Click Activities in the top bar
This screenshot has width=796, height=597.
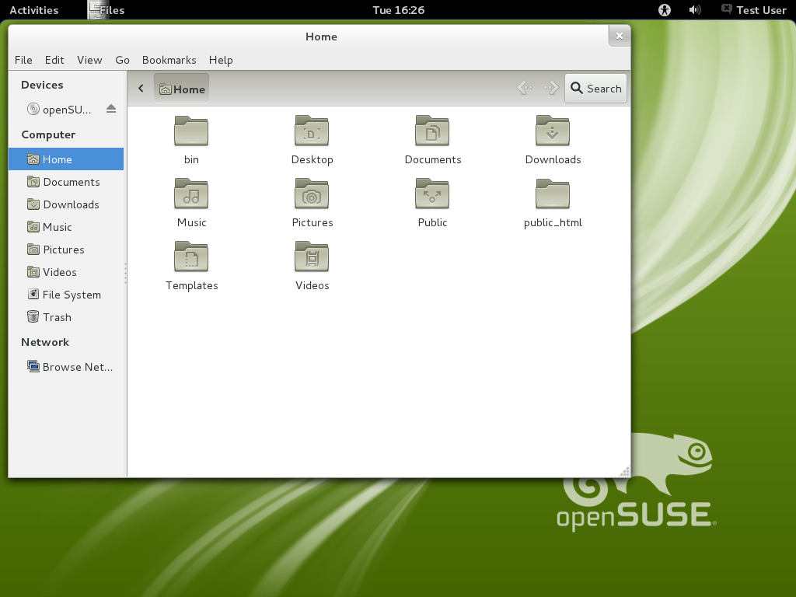pos(33,10)
